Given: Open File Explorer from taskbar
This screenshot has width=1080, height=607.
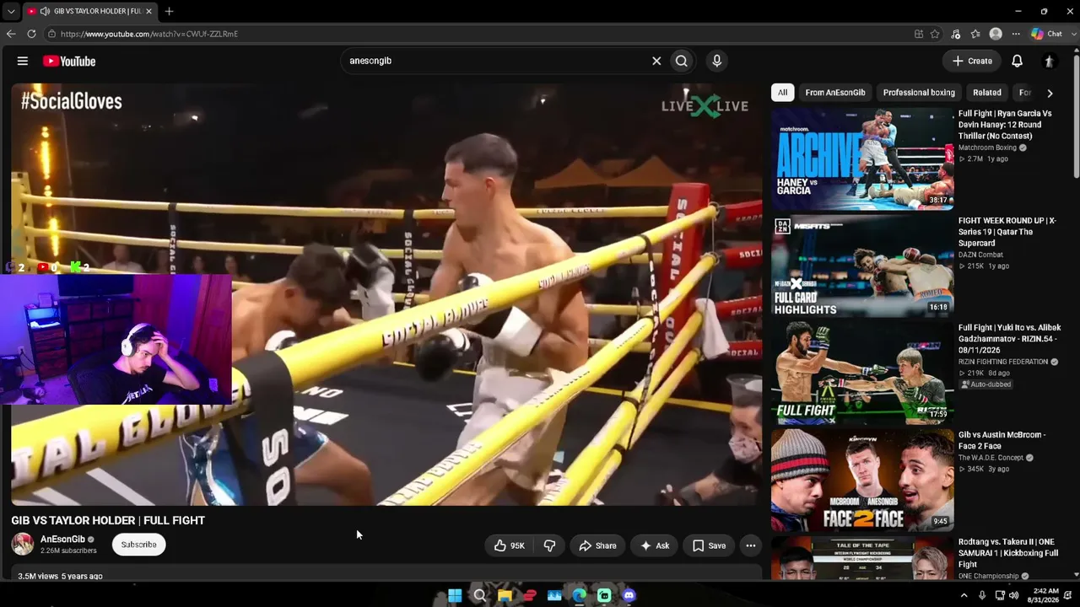Looking at the screenshot, I should 505,596.
